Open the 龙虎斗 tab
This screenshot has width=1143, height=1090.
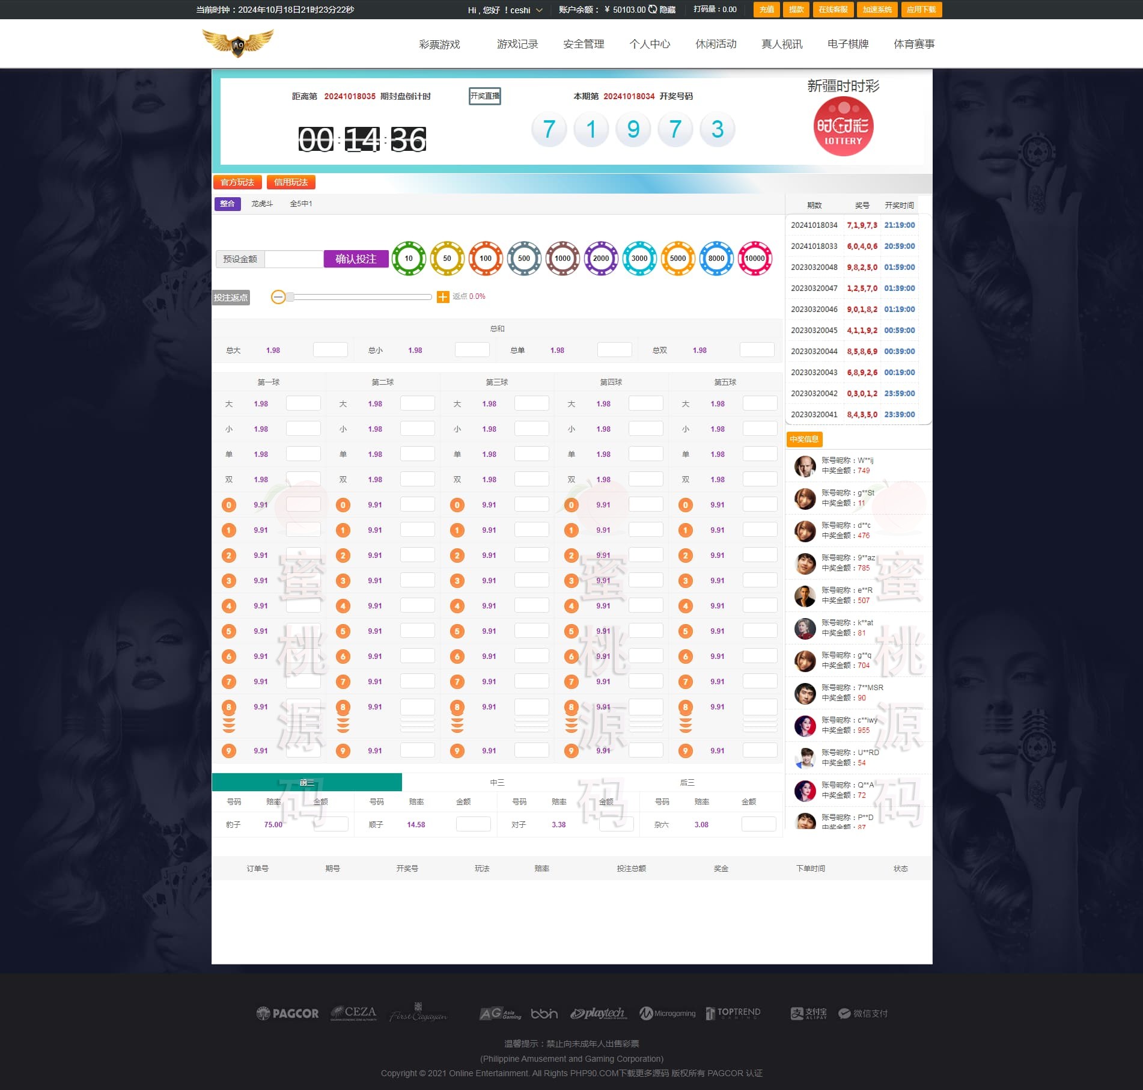pyautogui.click(x=262, y=204)
